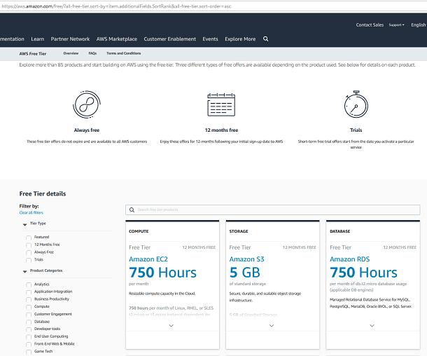This screenshot has height=356, width=427.
Task: Open the Amazon EC2 link
Action: 148,259
